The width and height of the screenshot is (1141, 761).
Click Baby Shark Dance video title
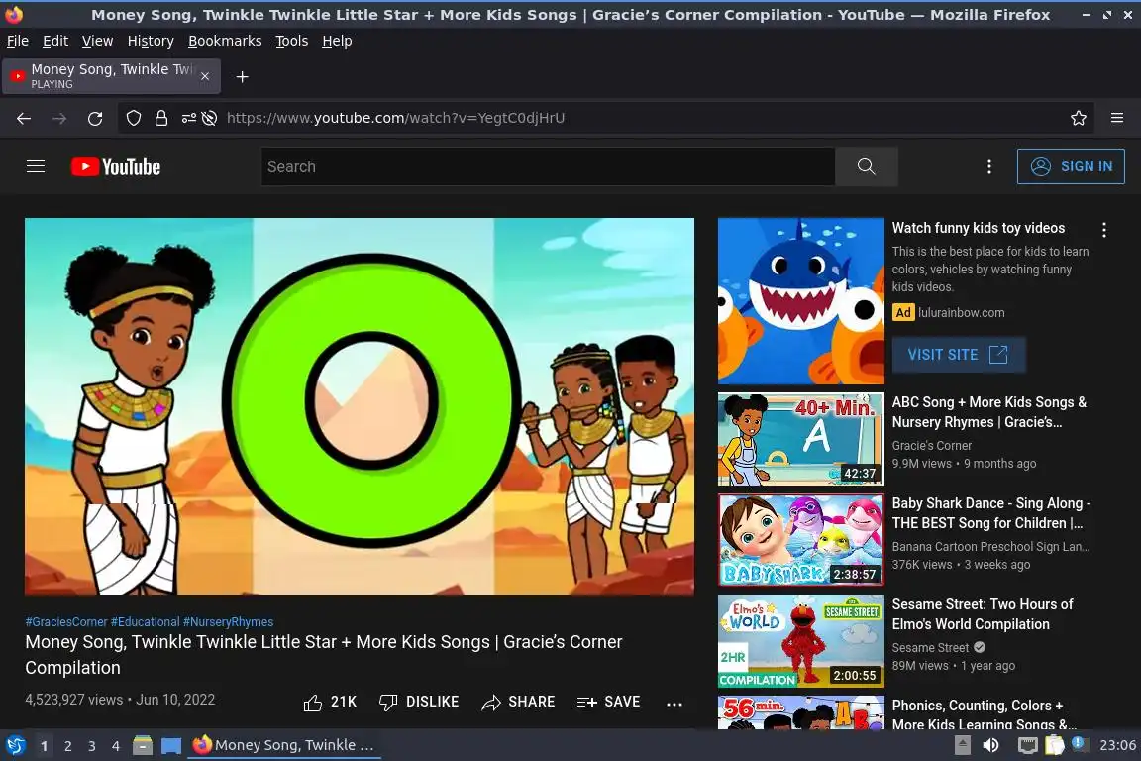[x=991, y=513]
